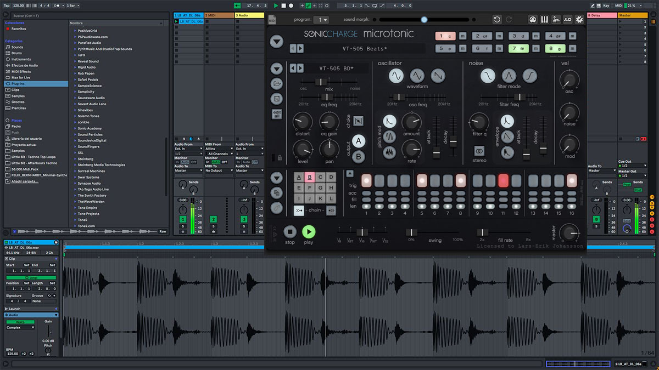Select drum channel 5 e

446,48
